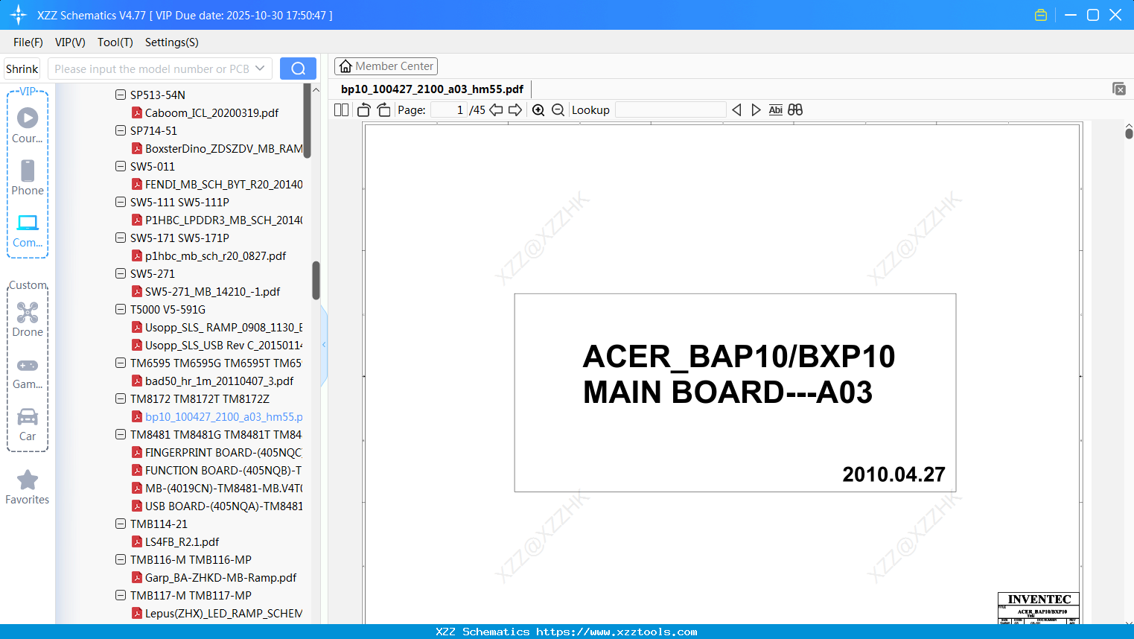1134x639 pixels.
Task: Collapse the SW5-171 SW5-171P node
Action: (x=121, y=238)
